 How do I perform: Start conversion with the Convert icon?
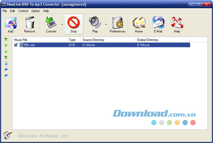pyautogui.click(x=51, y=23)
